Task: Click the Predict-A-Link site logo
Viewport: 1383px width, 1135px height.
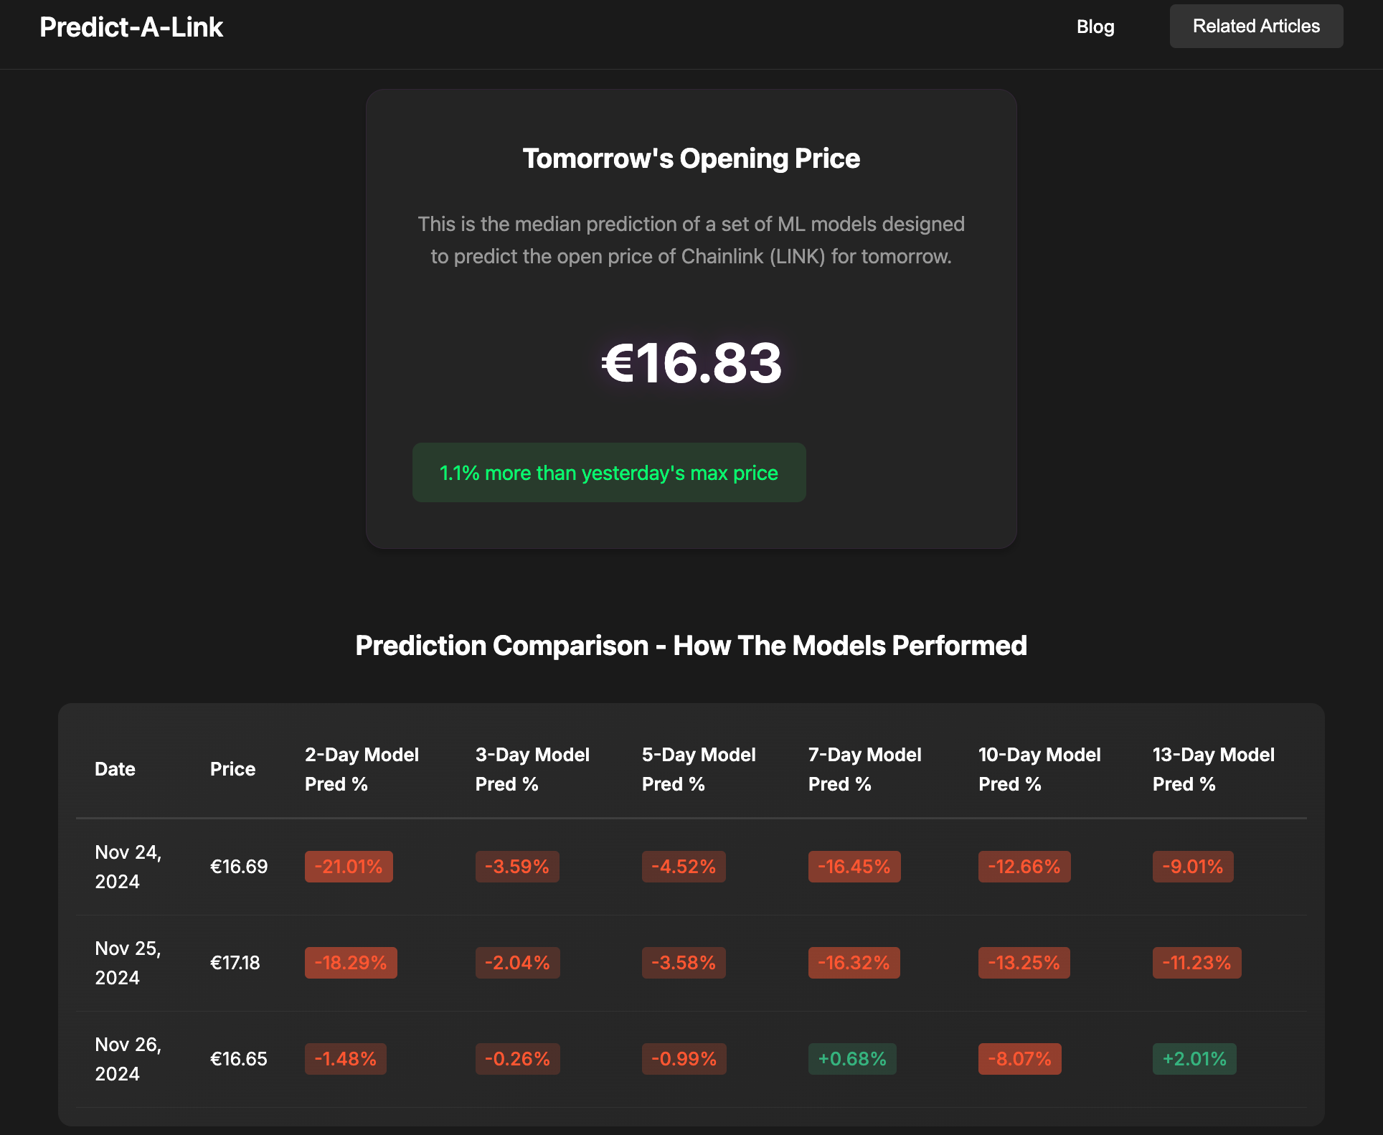Action: (x=131, y=27)
